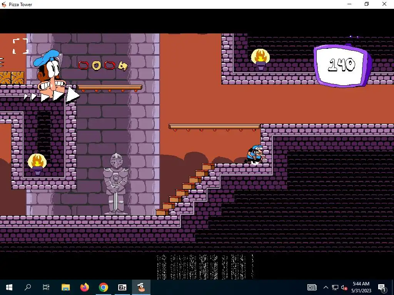Image resolution: width=394 pixels, height=295 pixels.
Task: Open notification center icon
Action: click(381, 287)
